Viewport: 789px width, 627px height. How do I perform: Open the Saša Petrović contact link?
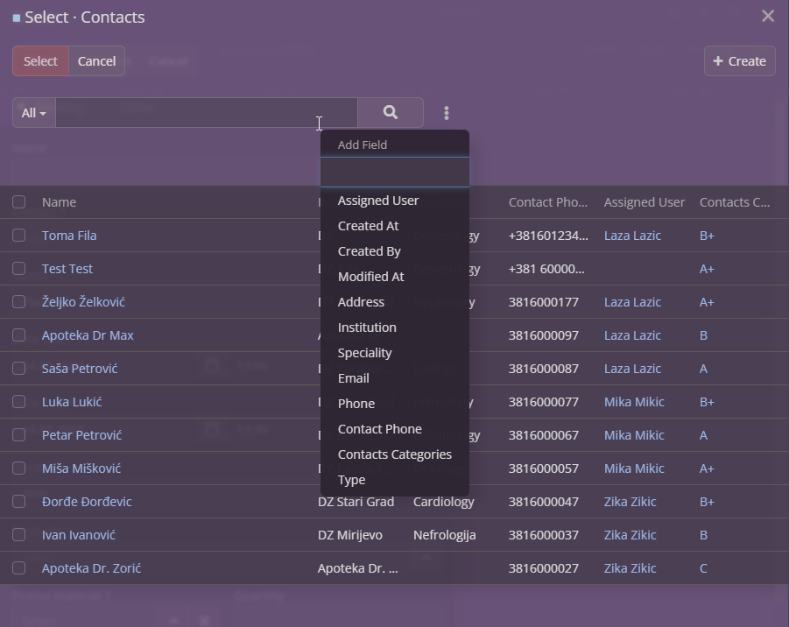click(80, 369)
